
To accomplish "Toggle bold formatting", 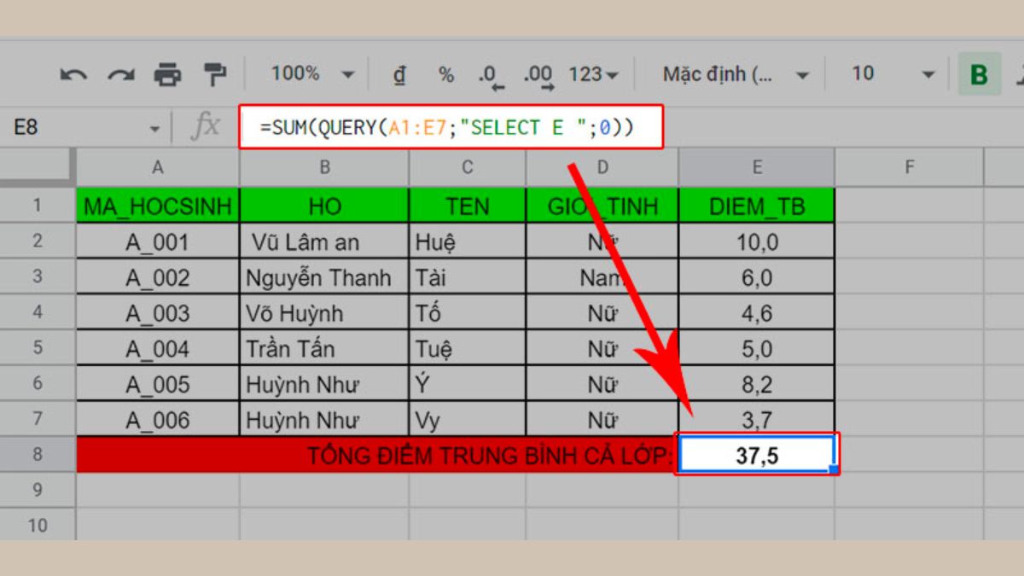I will pyautogui.click(x=978, y=75).
